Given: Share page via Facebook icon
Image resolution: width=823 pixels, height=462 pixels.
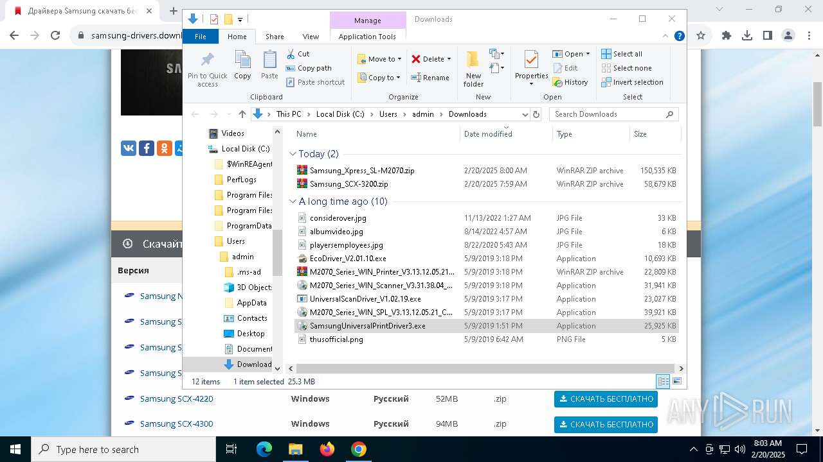Looking at the screenshot, I should coord(147,148).
